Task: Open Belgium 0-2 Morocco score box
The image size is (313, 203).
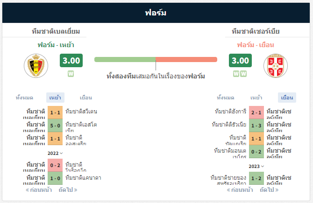Action: coord(55,165)
